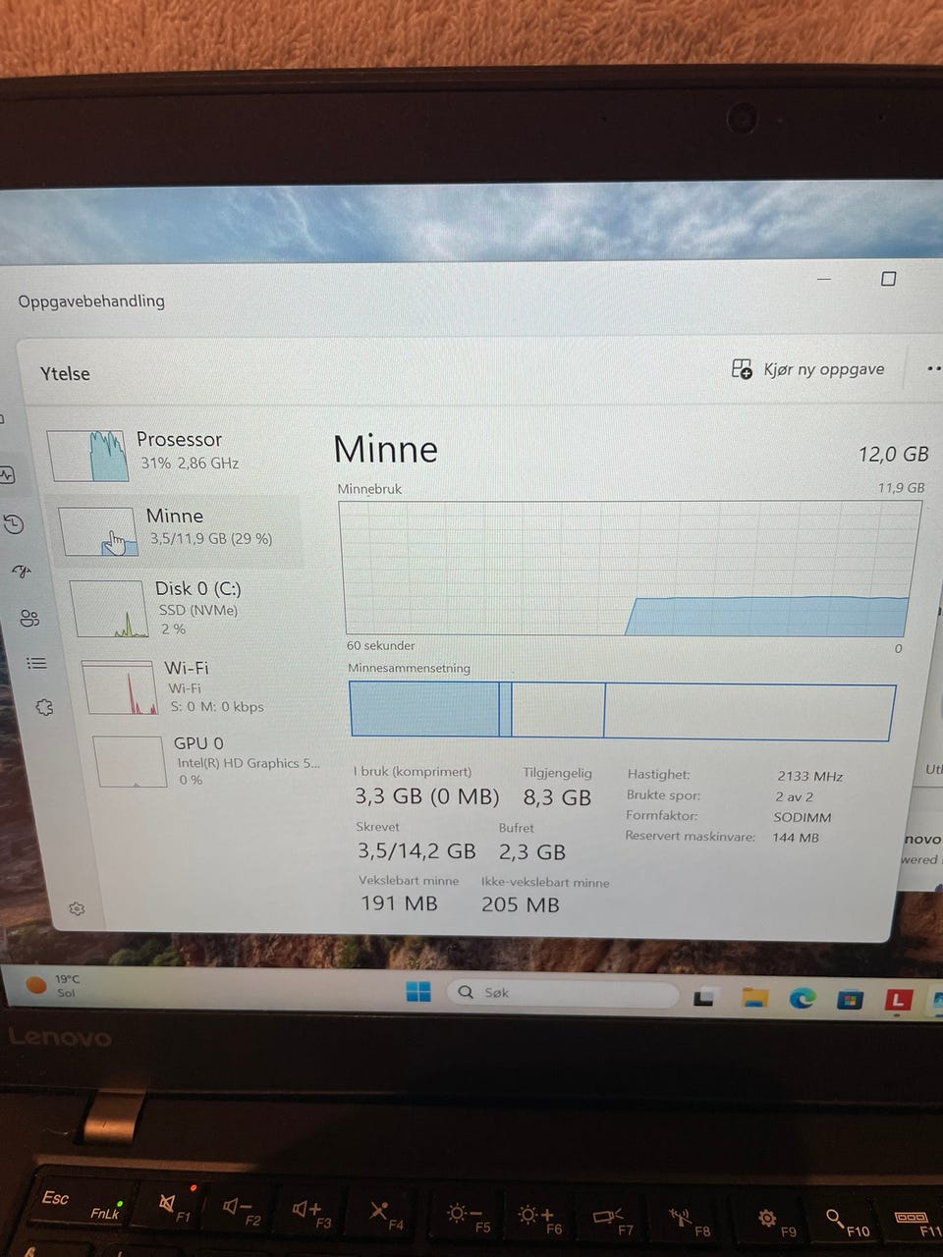Open the weather widget showing 19°C Sol

tap(53, 985)
